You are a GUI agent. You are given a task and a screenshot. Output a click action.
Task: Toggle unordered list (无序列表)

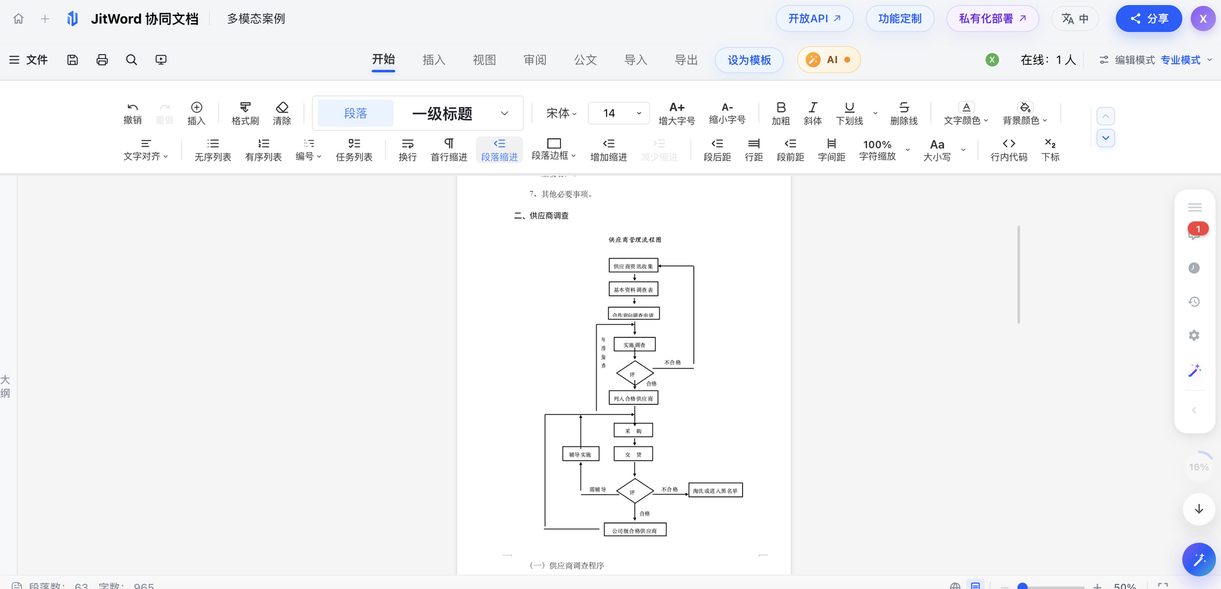coord(213,150)
